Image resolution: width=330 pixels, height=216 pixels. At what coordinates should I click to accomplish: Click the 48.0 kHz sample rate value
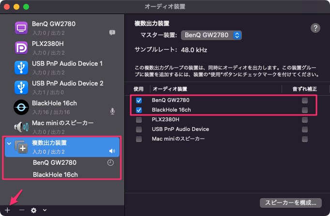pyautogui.click(x=194, y=50)
